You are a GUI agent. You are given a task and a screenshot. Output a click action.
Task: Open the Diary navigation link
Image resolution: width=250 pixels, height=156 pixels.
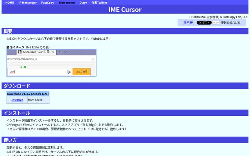click(83, 3)
